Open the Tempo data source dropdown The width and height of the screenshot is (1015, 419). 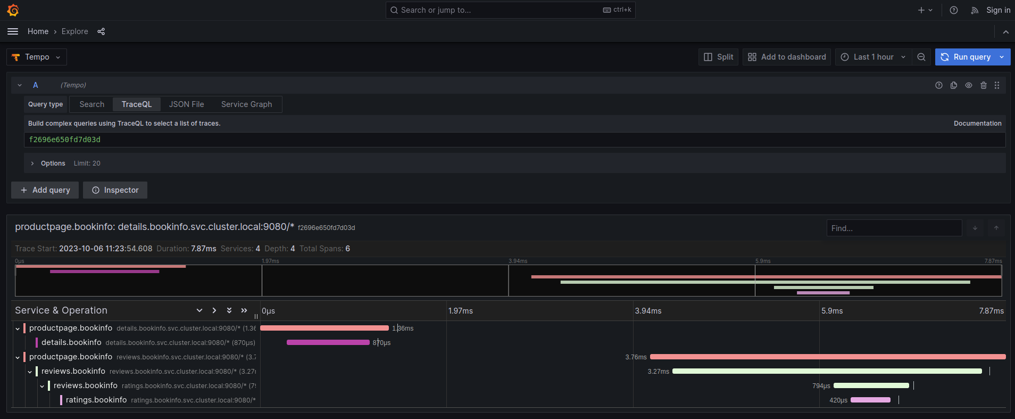pos(37,57)
